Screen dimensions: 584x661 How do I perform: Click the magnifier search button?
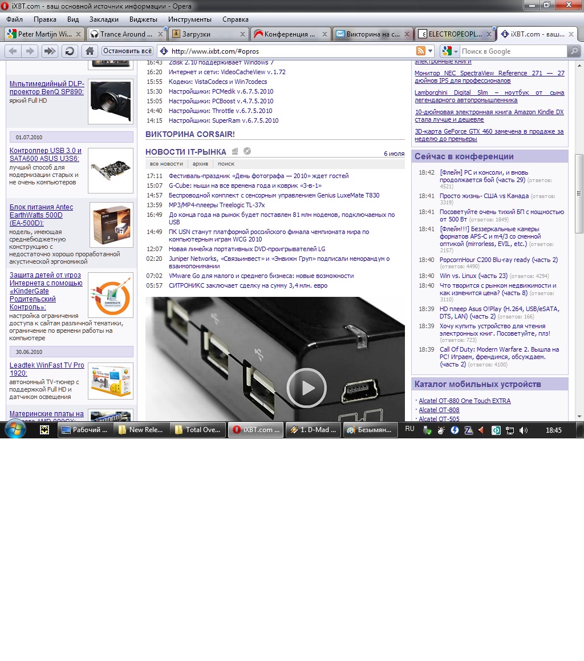(574, 51)
